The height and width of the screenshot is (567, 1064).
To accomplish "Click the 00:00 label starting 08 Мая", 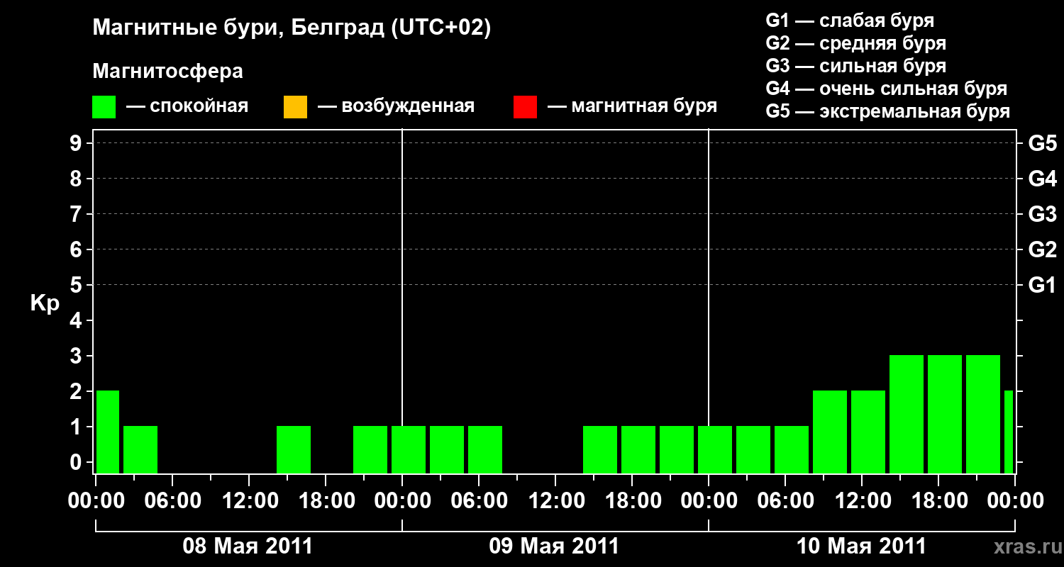I will pyautogui.click(x=96, y=501).
